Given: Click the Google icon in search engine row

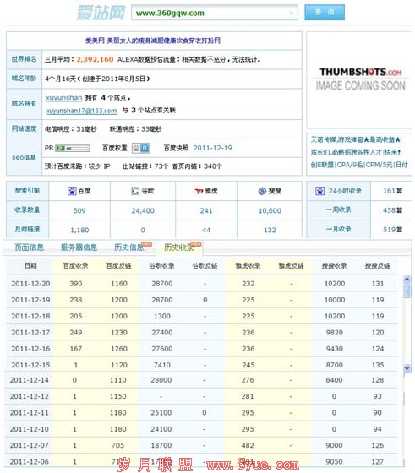Looking at the screenshot, I should [135, 191].
